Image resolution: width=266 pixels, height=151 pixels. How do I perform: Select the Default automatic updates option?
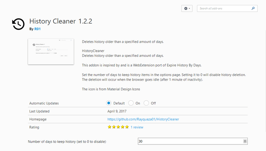click(x=109, y=103)
